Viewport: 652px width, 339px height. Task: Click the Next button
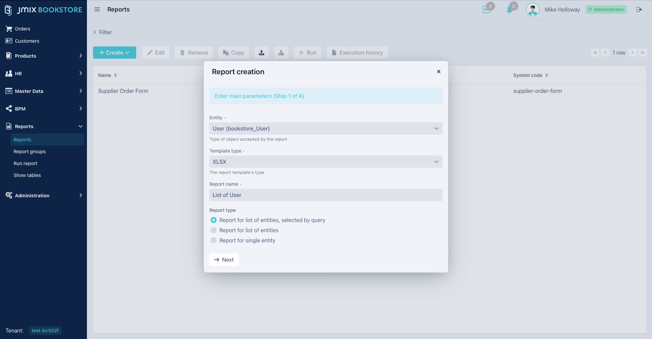click(224, 260)
